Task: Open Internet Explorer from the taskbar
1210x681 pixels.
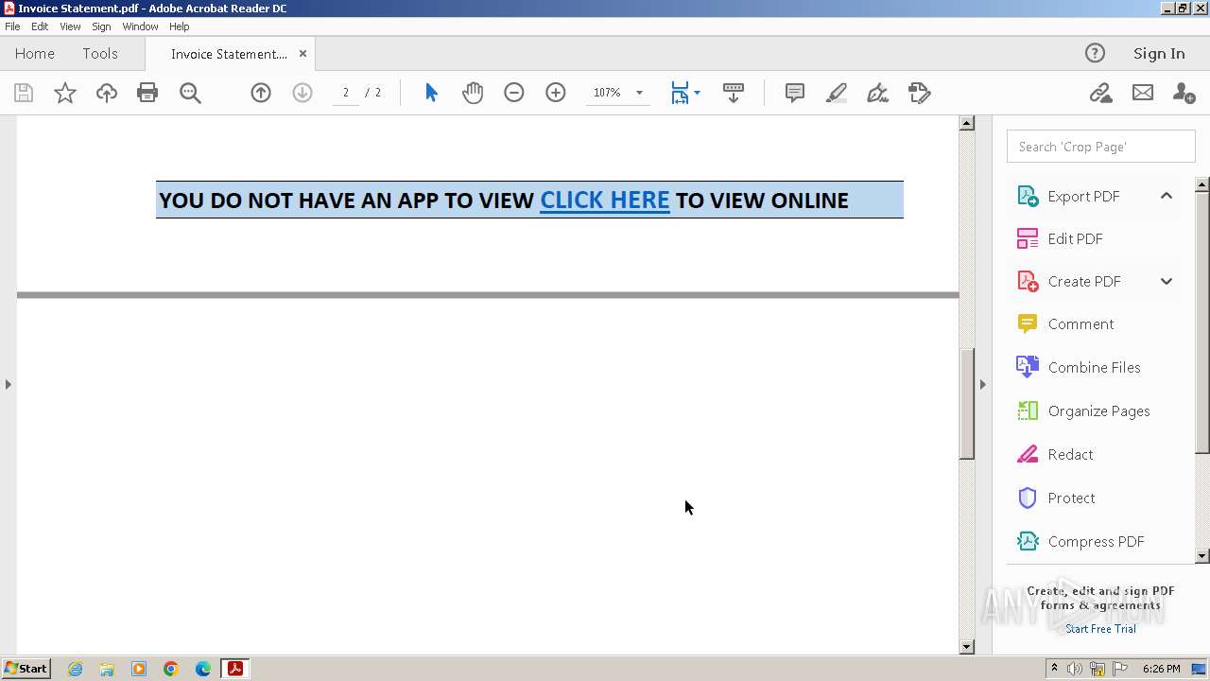Action: click(x=75, y=669)
